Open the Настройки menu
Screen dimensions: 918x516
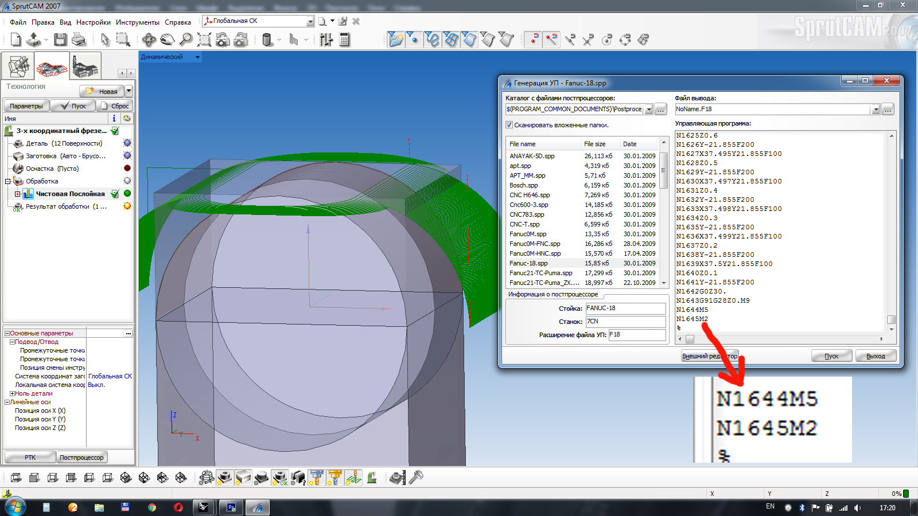[94, 22]
